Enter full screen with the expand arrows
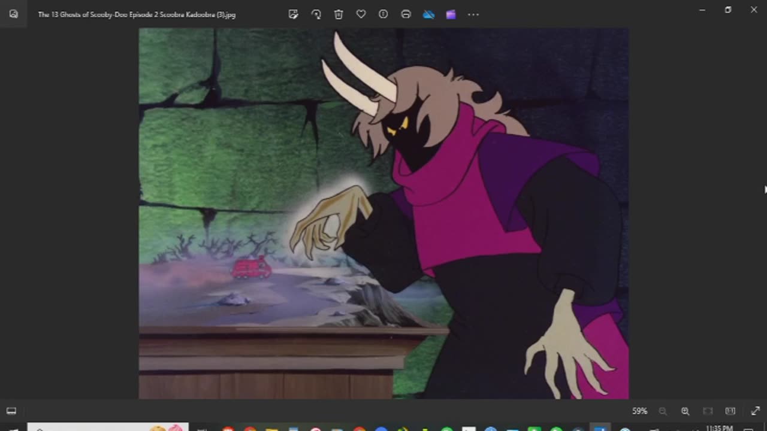The image size is (767, 431). 755,411
